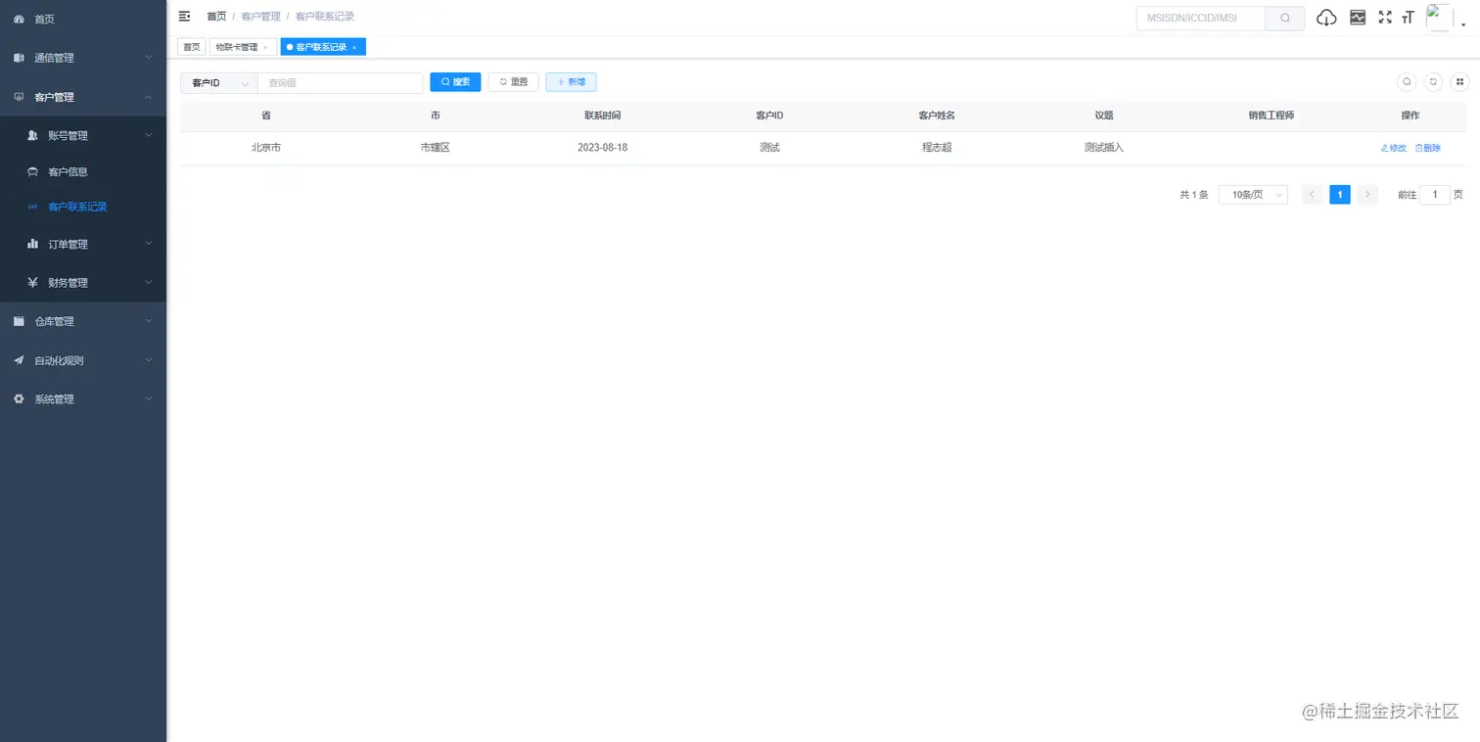Expand the 通信管理 menu chevron
Screen dimensions: 1480x742
click(149, 58)
